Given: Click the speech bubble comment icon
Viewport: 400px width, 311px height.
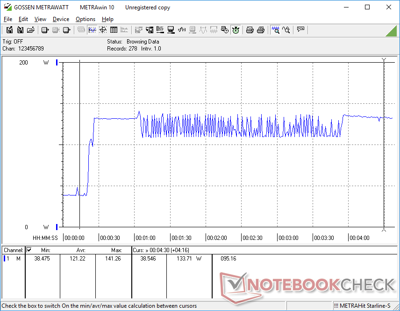Looking at the screenshot, I should [x=300, y=29].
